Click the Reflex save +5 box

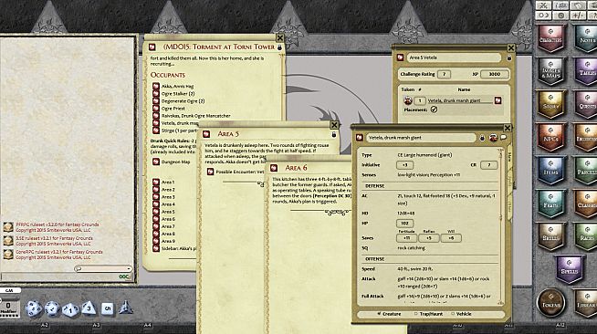(429, 238)
